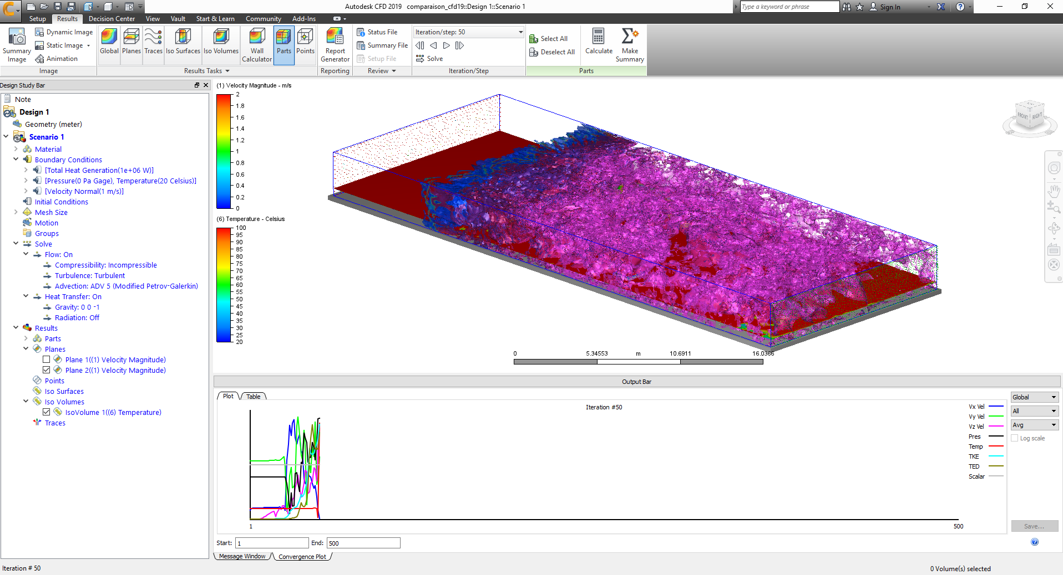Click the Make Summary icon
This screenshot has width=1063, height=575.
629,44
